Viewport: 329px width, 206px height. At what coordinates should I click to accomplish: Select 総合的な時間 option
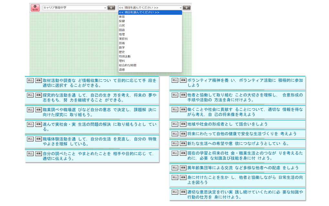127,65
